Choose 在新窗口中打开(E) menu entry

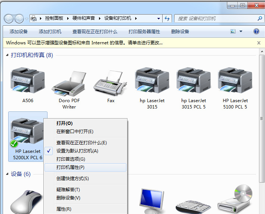click(x=85, y=132)
